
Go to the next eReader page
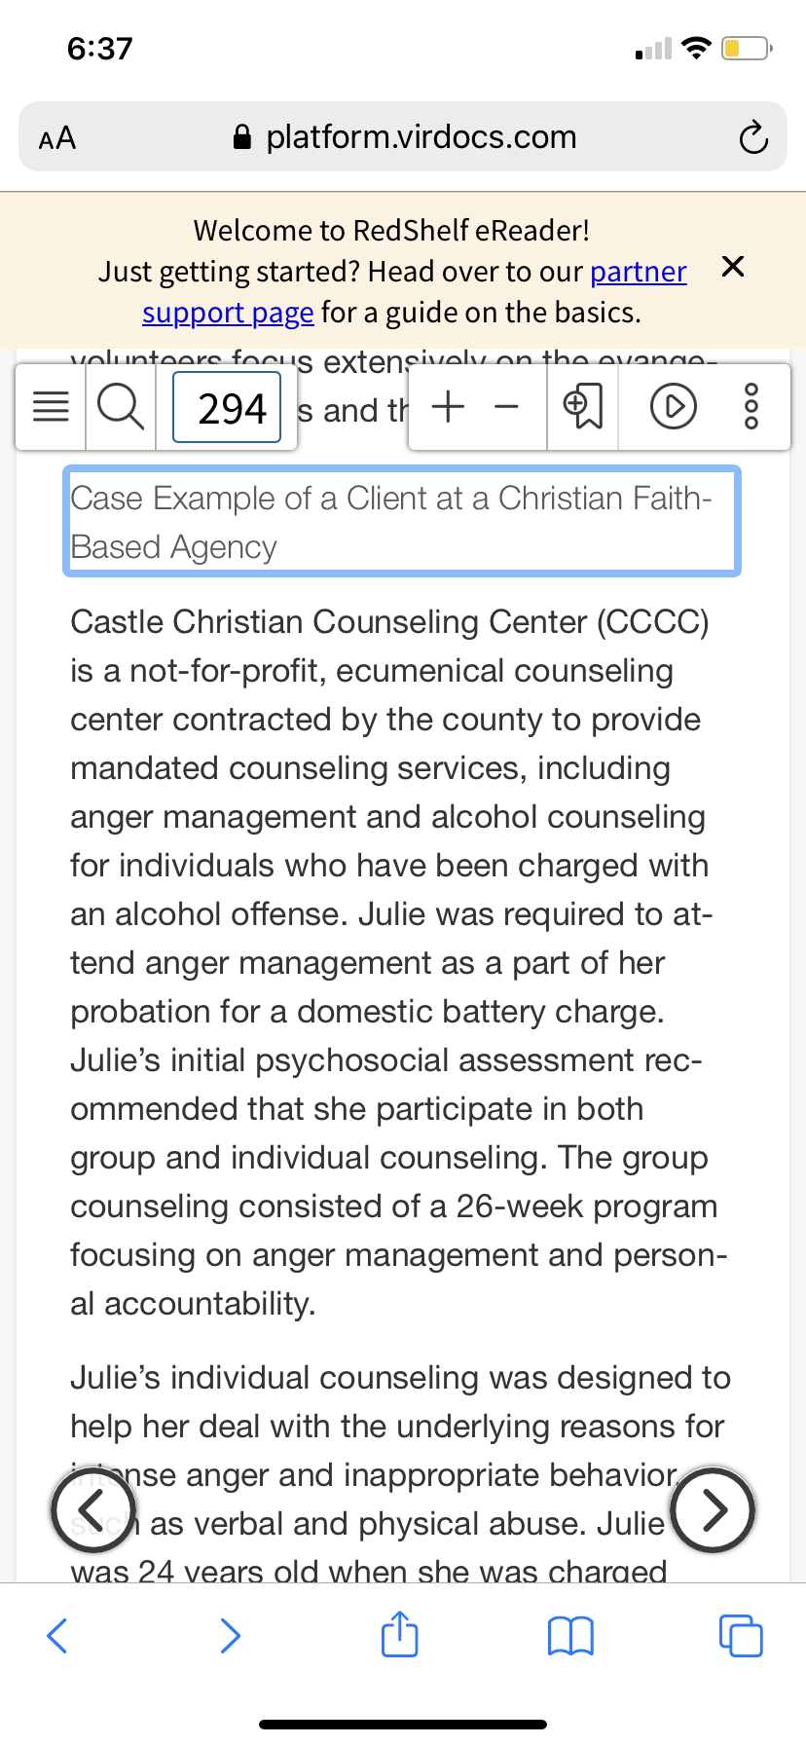pyautogui.click(x=714, y=1509)
